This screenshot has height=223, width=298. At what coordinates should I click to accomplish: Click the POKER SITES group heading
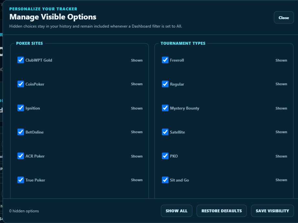pos(29,43)
